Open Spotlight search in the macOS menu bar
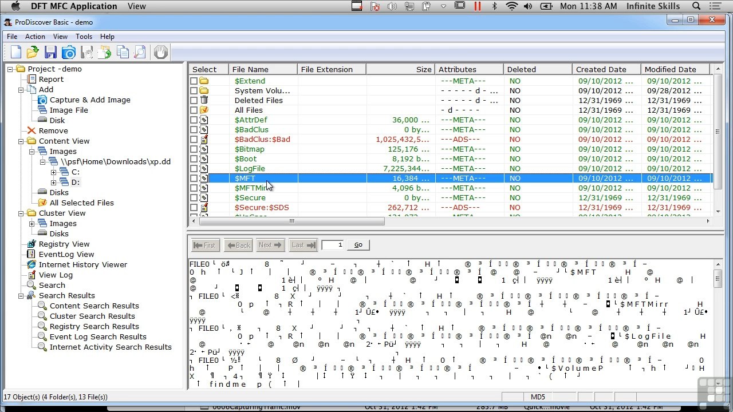Image resolution: width=733 pixels, height=412 pixels. pos(696,6)
